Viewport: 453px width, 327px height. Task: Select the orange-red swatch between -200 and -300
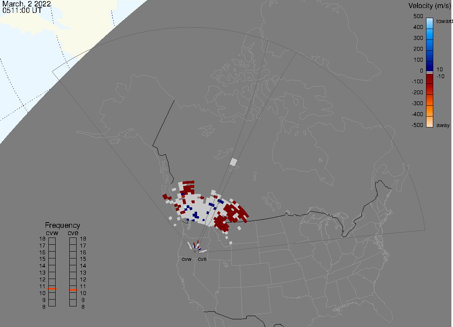pyautogui.click(x=430, y=100)
